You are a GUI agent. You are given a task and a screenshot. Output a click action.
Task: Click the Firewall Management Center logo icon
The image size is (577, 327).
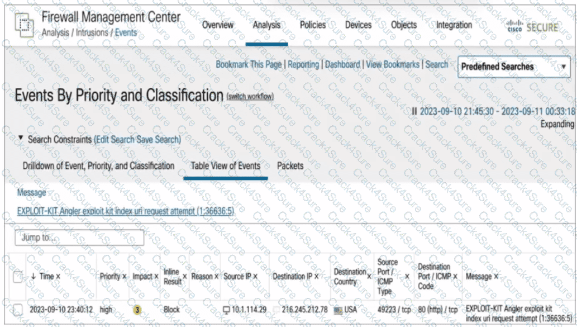24,25
